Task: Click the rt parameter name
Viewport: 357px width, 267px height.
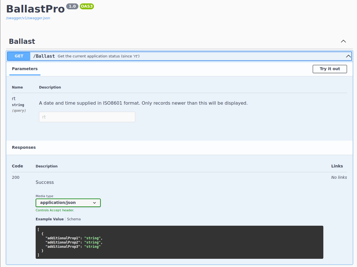Action: click(x=14, y=99)
